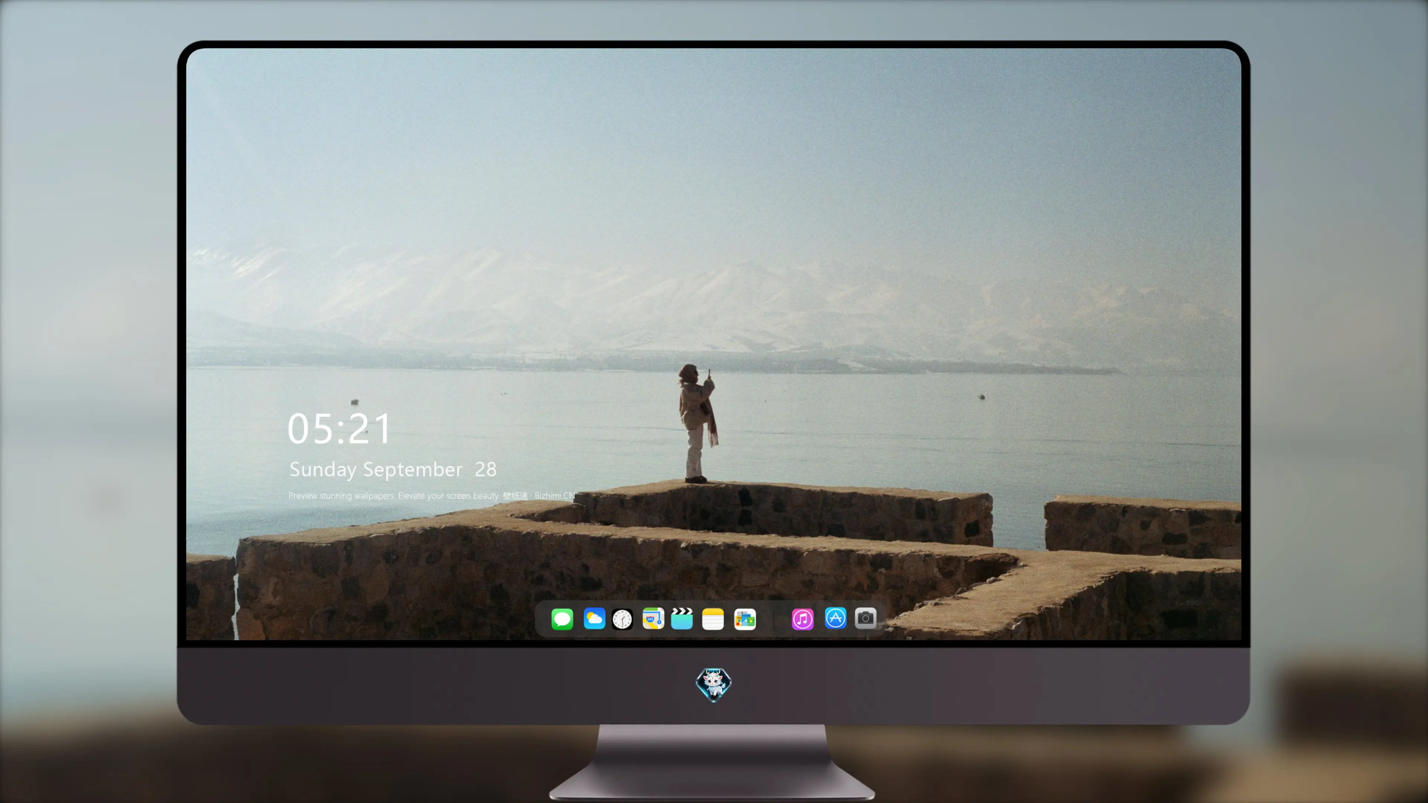This screenshot has width=1428, height=803.
Task: Click the 05:21 clock display
Action: [x=339, y=429]
